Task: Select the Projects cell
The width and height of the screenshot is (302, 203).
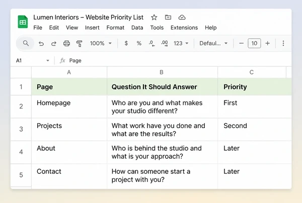Action: click(x=69, y=129)
